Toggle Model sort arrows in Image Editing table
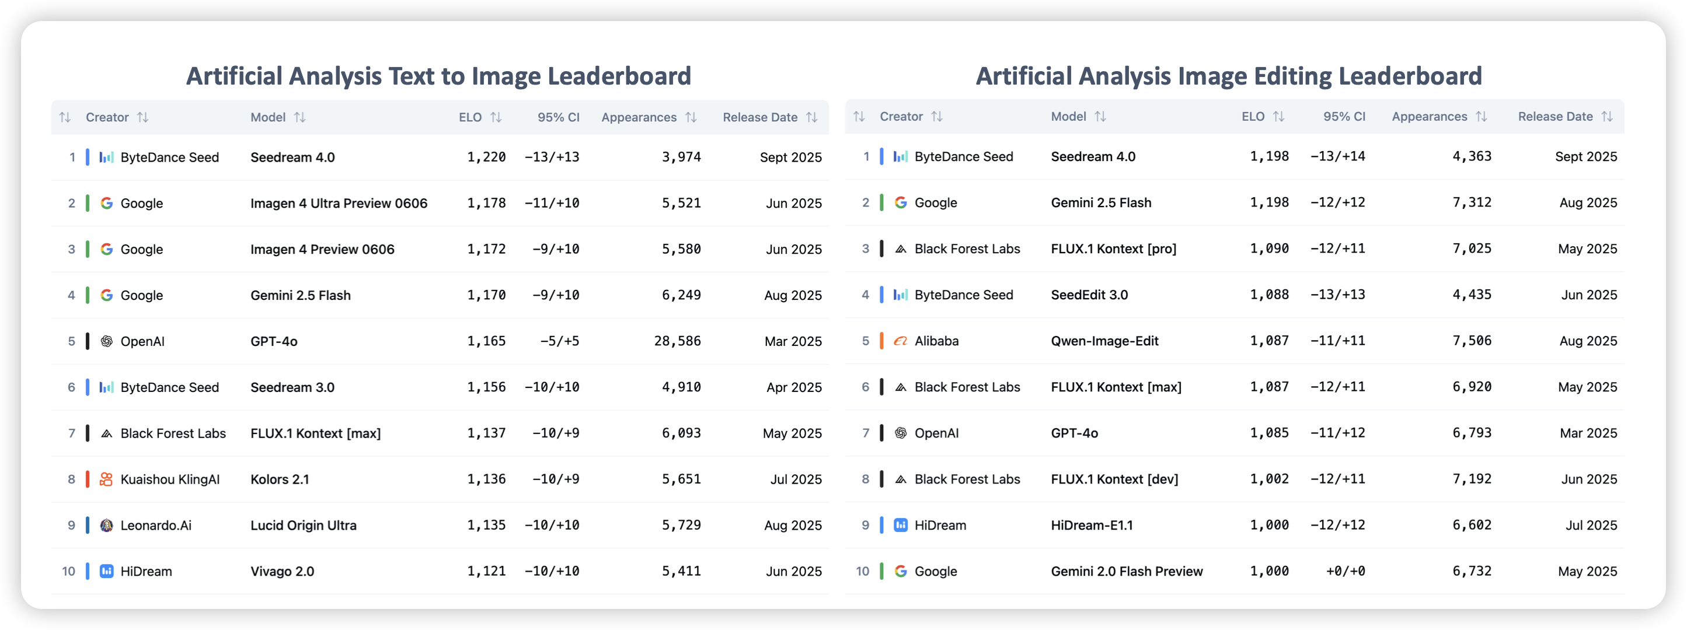The height and width of the screenshot is (630, 1687). point(1100,117)
